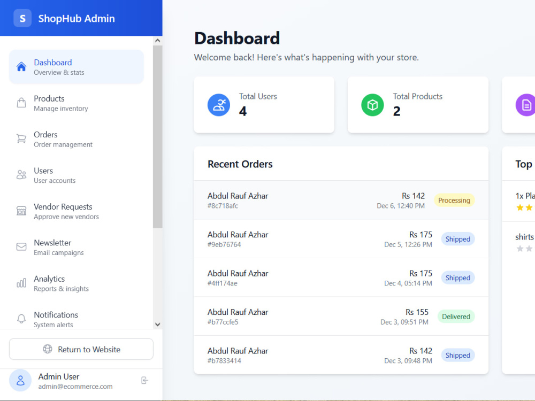This screenshot has height=401, width=535.
Task: Select order ID #b77ccfe5
Action: 223,322
